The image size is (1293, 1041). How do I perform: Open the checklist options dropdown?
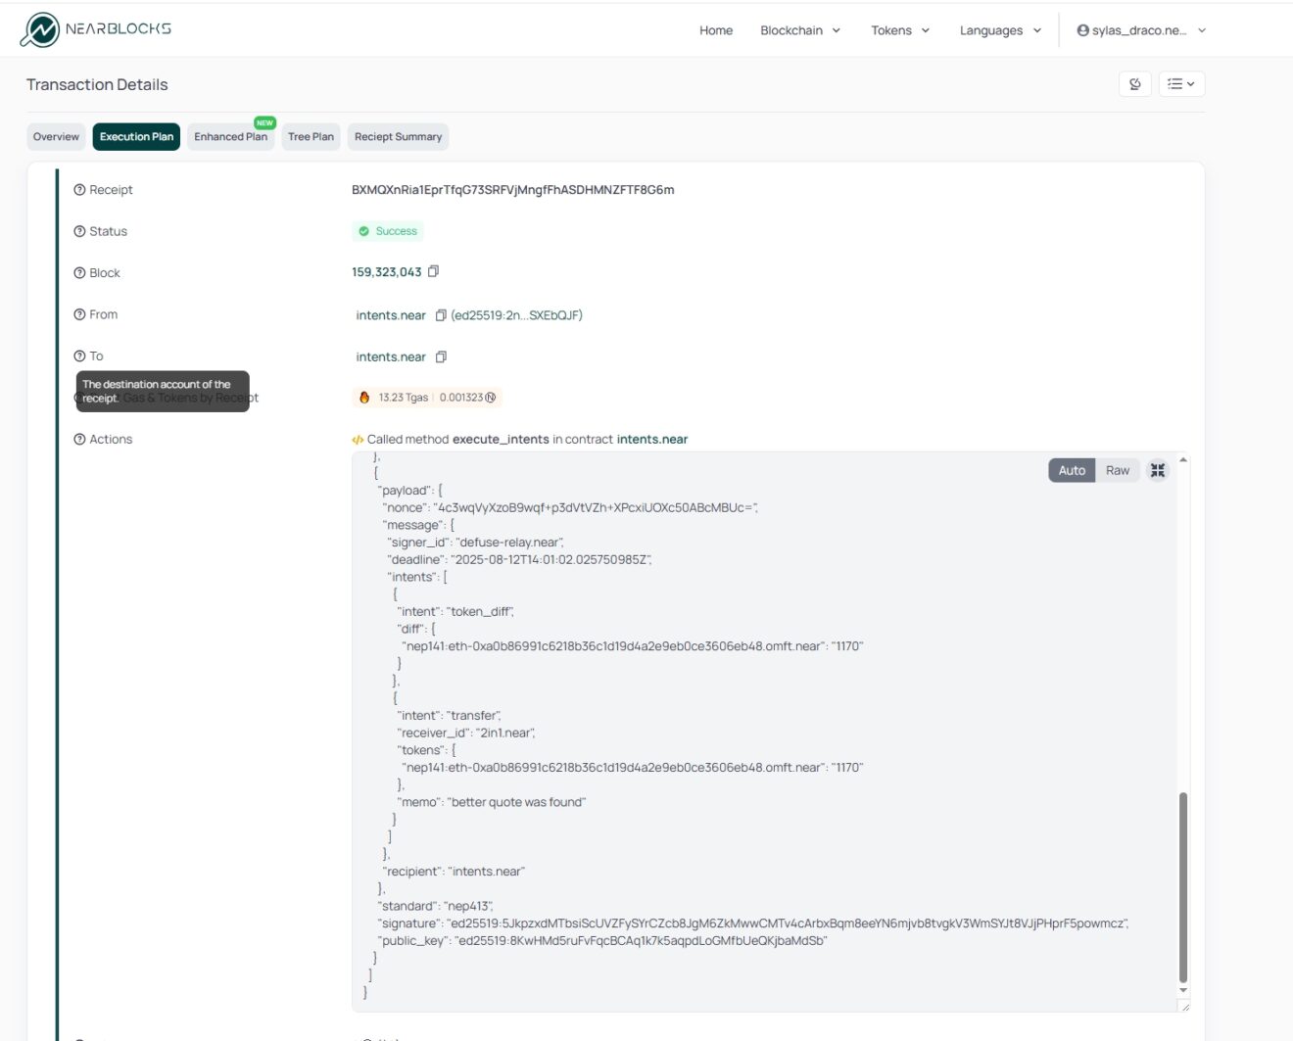point(1180,84)
